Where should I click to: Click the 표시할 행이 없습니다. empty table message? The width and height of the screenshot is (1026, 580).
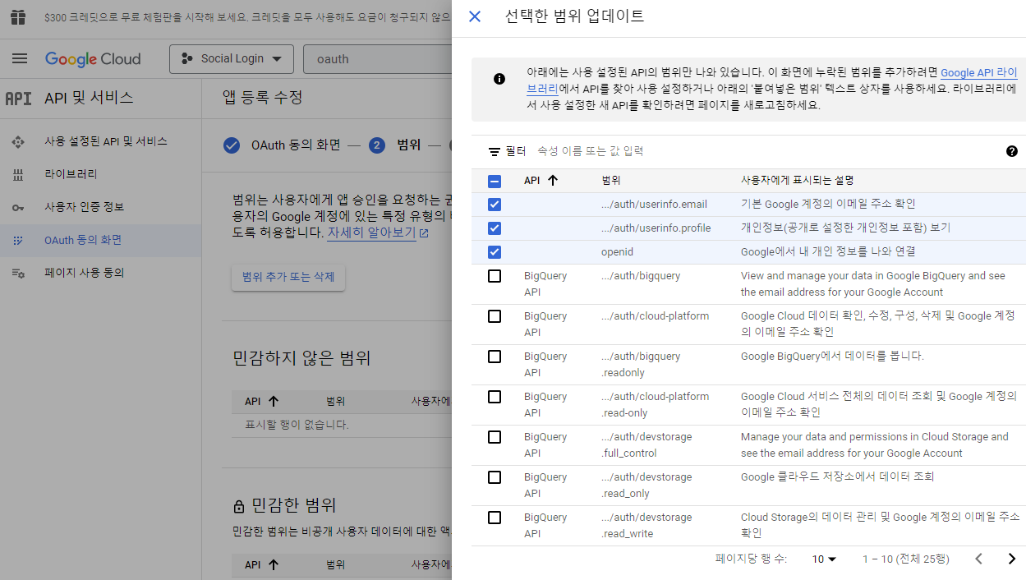tap(297, 425)
